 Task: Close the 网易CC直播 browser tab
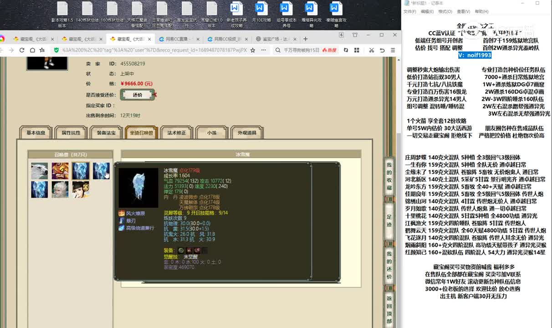197,39
